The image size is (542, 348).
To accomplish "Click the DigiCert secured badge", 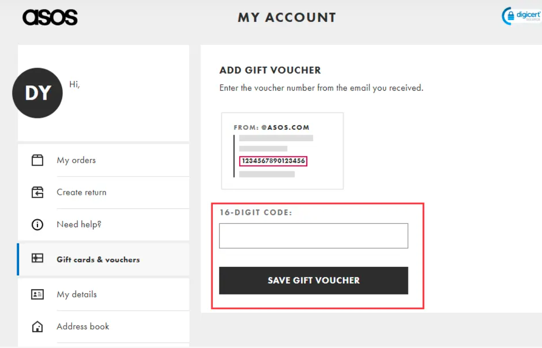I will coord(521,16).
